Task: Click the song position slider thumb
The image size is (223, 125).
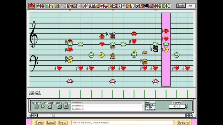Action: pyautogui.click(x=53, y=115)
